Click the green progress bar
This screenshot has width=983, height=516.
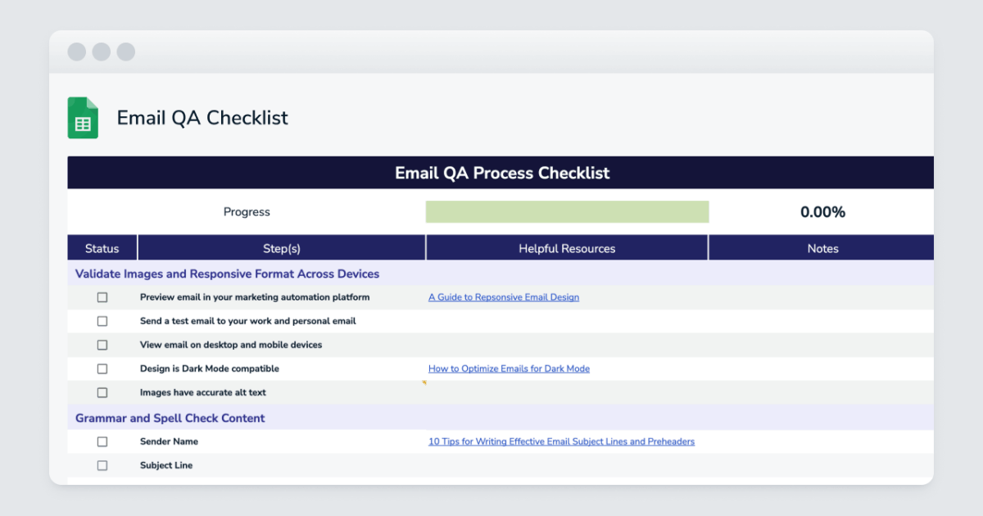click(567, 211)
